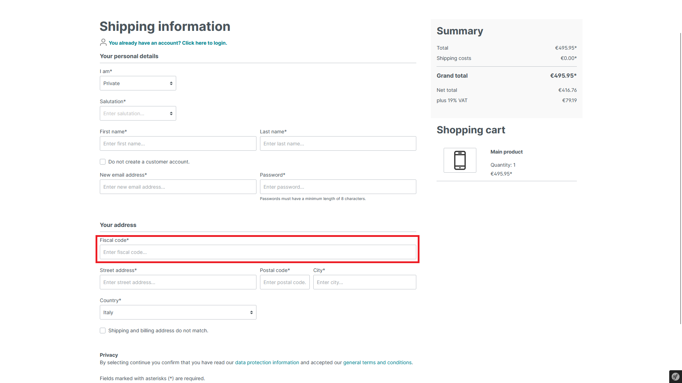Expand the Salutation dropdown menu
The height and width of the screenshot is (383, 682).
[138, 113]
